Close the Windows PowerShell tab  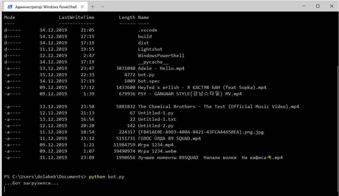pos(82,7)
